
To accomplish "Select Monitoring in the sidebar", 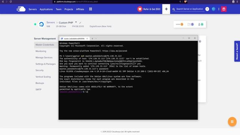I will pyautogui.click(x=41, y=51).
